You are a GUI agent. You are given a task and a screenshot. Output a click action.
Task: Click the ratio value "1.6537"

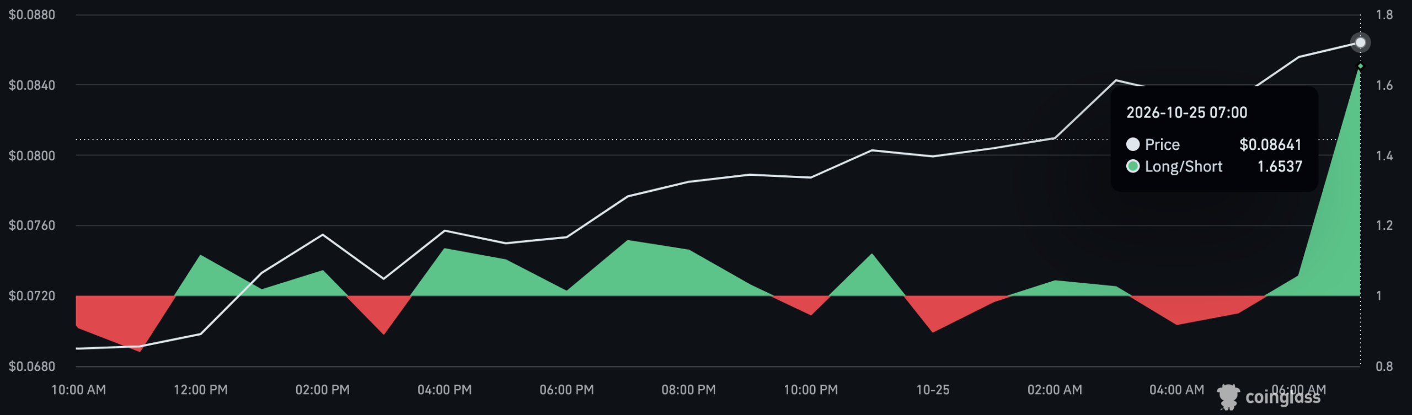coord(1280,166)
